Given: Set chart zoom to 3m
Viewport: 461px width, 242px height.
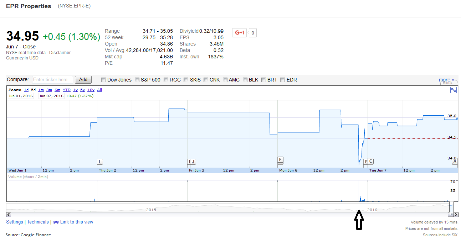Looking at the screenshot, I should [49, 90].
